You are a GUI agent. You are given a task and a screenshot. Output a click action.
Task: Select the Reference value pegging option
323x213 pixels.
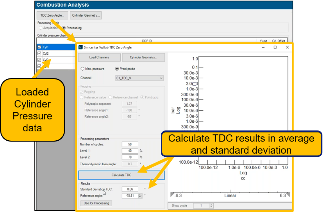(82, 97)
